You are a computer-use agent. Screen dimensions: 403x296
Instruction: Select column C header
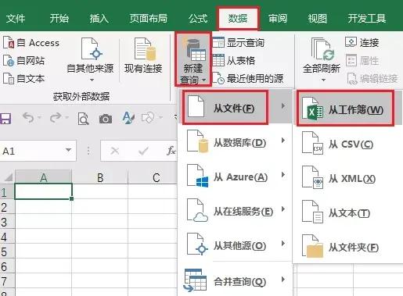(156, 177)
